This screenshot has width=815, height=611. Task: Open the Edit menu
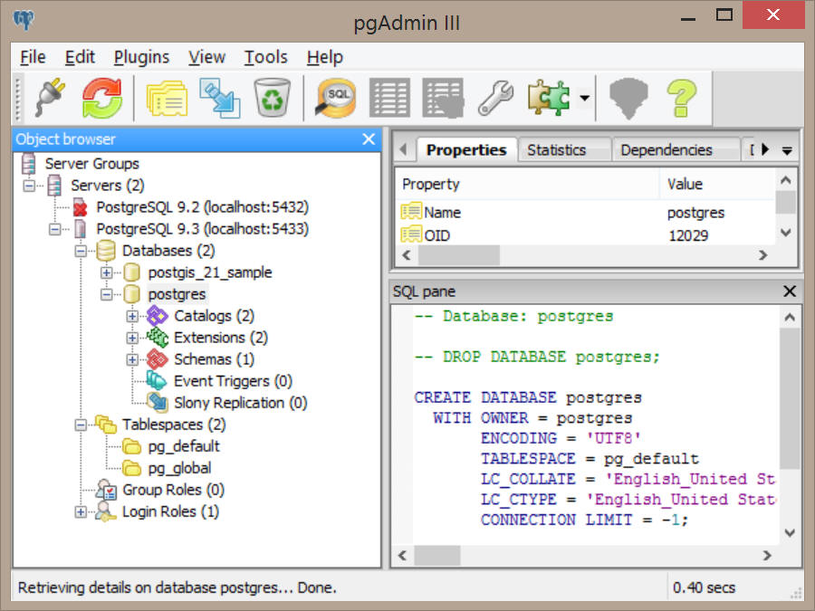[80, 57]
